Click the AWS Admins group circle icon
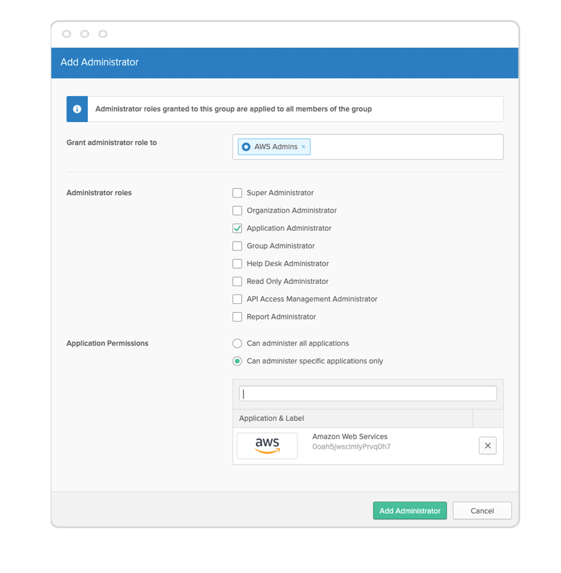The width and height of the screenshot is (561, 573). (246, 147)
